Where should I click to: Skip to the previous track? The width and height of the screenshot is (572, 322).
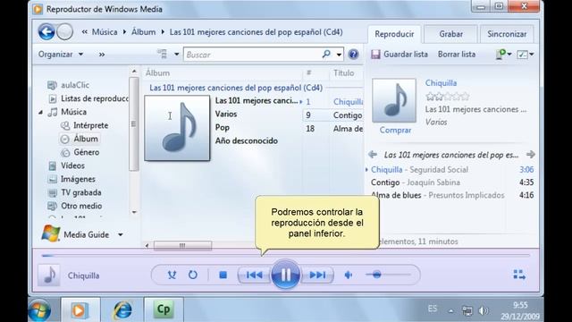(x=254, y=275)
